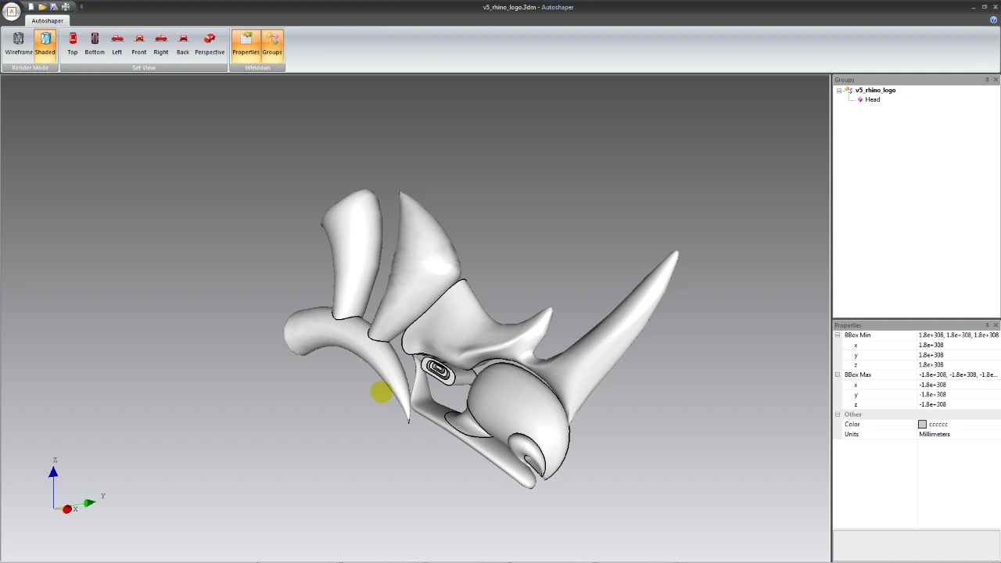Set the view to Top
Viewport: 1001px width, 563px height.
click(x=73, y=45)
